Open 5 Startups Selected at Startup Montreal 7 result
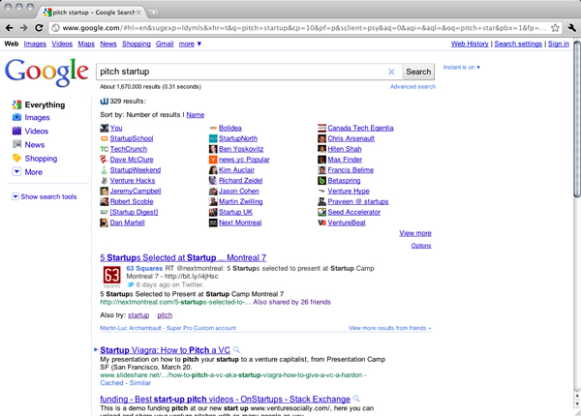This screenshot has width=581, height=416. (x=183, y=257)
